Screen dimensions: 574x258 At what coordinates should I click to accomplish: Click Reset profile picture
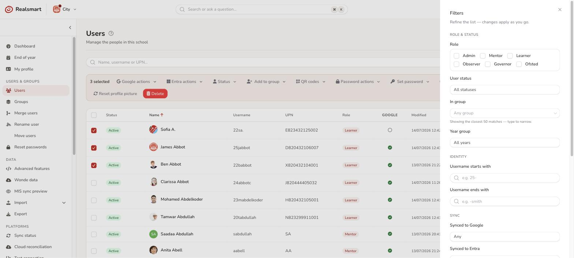(115, 94)
